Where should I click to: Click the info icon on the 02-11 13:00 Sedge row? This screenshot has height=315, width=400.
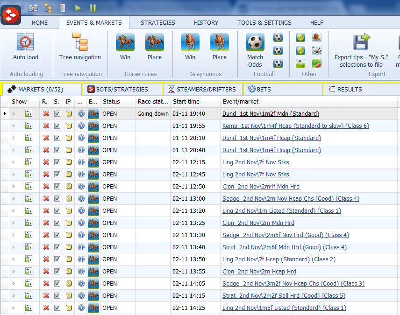click(x=81, y=199)
